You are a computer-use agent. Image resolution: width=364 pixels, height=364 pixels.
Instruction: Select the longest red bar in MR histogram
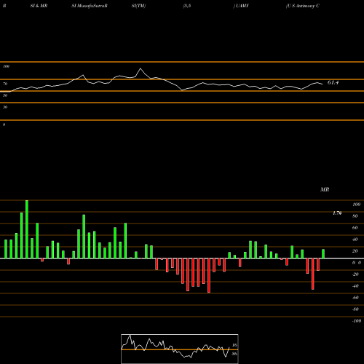209,275
